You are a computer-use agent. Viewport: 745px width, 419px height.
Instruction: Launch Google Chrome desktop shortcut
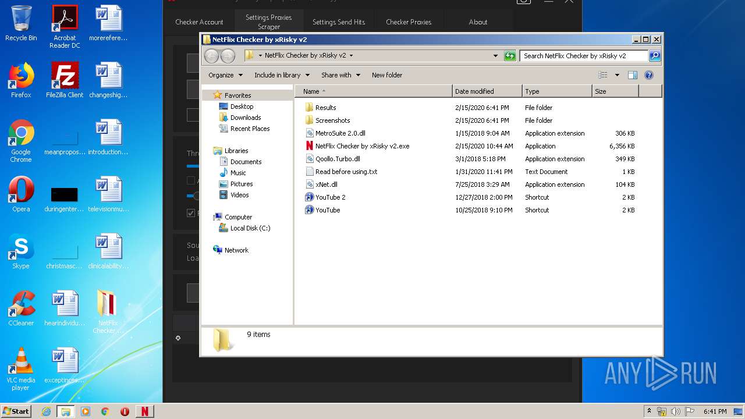(21, 141)
